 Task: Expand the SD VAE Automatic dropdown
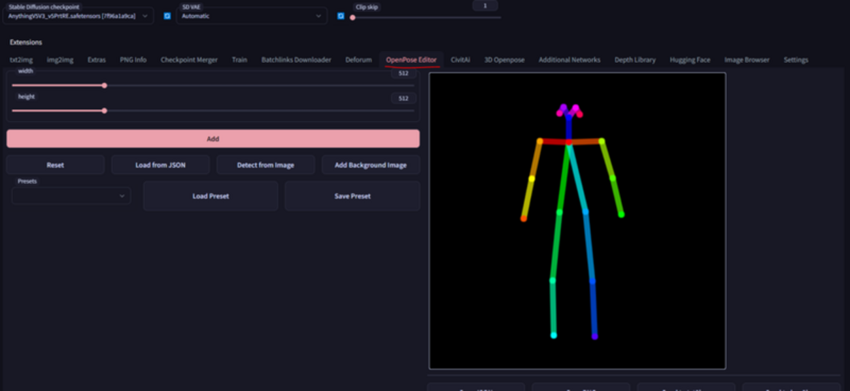coord(252,16)
